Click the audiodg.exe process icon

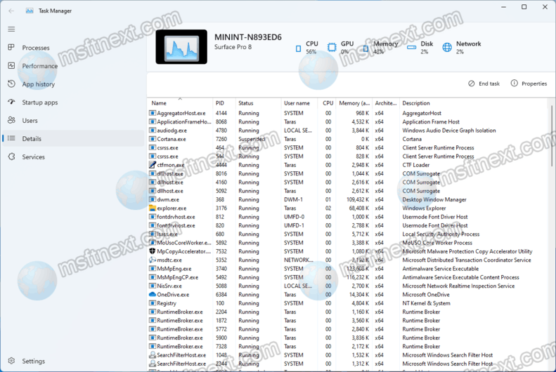click(152, 131)
